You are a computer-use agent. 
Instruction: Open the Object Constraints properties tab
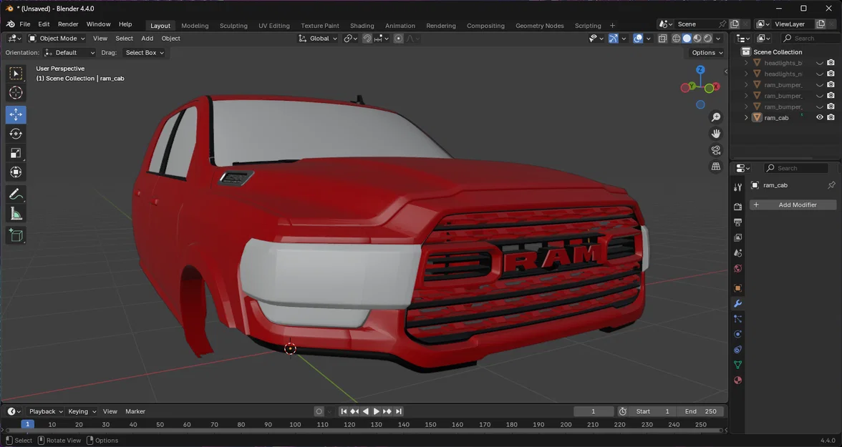coord(737,350)
